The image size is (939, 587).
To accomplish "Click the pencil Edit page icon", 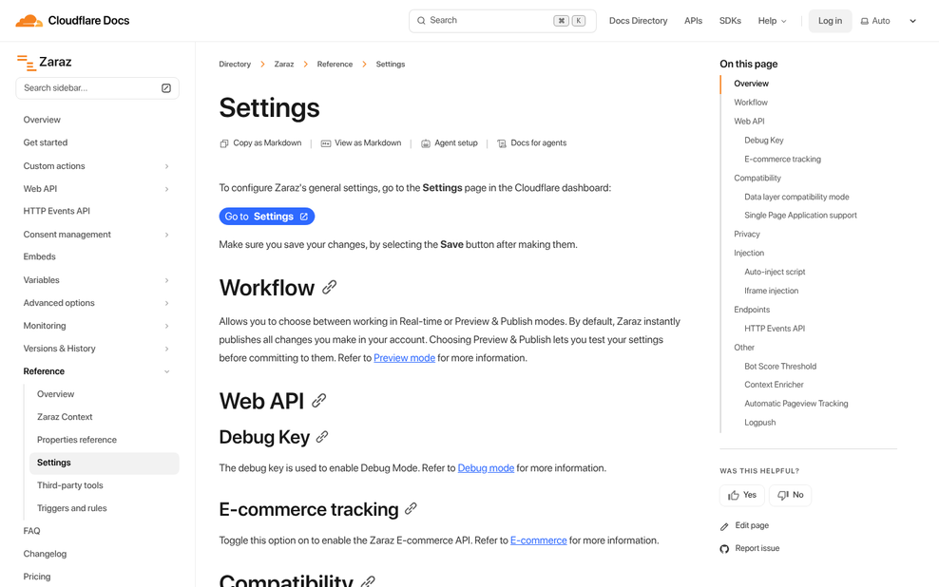I will coord(724,526).
